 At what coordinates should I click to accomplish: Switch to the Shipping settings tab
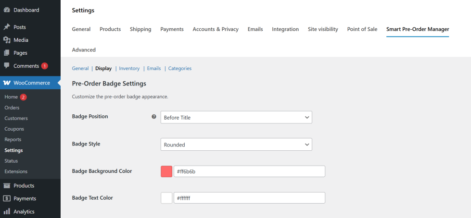(140, 29)
